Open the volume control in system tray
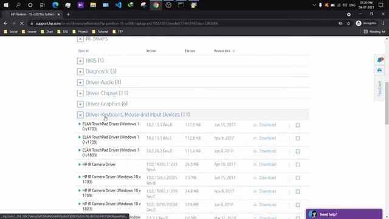389x219 pixels. [345, 5]
